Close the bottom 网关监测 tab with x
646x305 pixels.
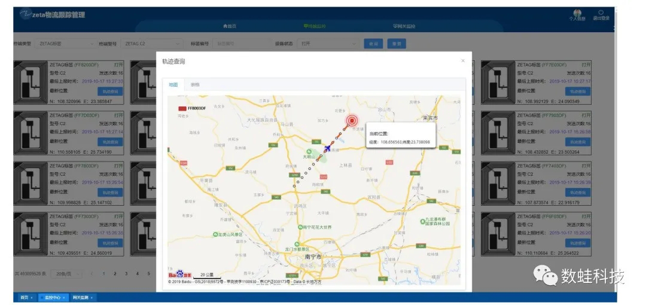(92, 298)
